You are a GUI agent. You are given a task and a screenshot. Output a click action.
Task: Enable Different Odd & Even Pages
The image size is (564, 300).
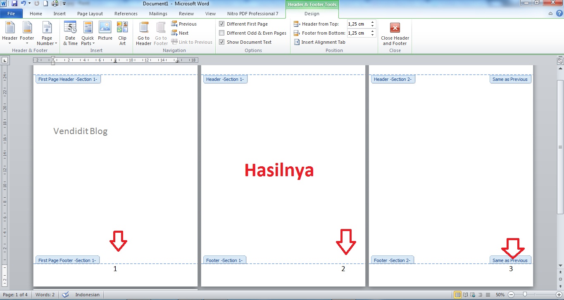[222, 33]
